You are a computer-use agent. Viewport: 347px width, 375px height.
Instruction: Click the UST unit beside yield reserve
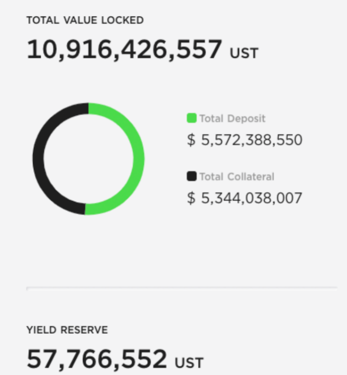[x=189, y=362]
